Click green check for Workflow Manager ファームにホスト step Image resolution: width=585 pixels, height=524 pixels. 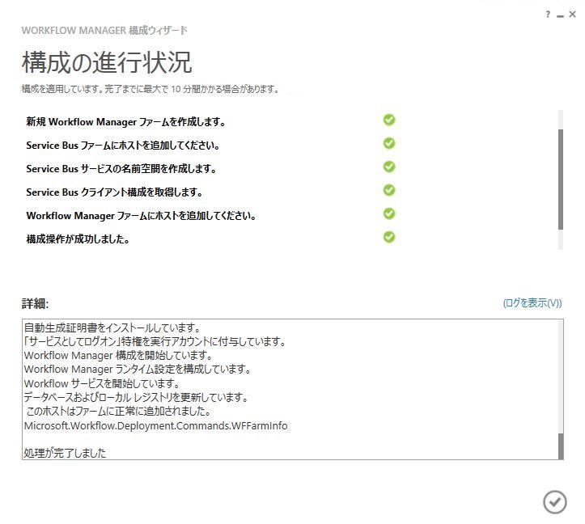pos(389,214)
